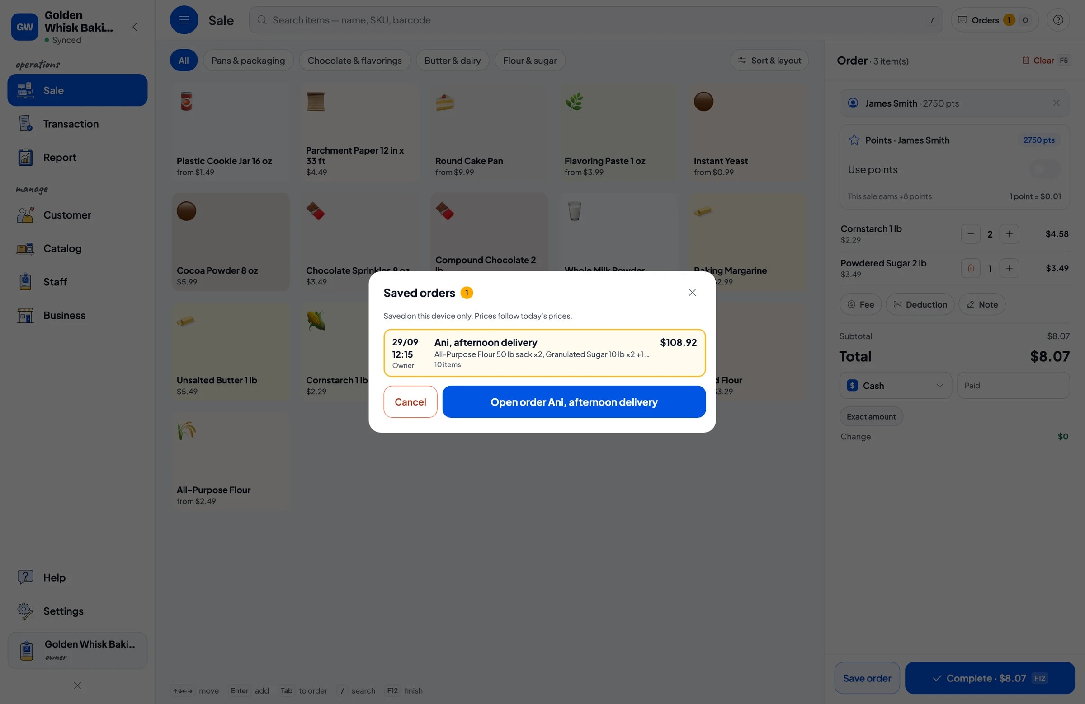Filter by Flour & sugar
Viewport: 1085px width, 704px height.
click(530, 60)
